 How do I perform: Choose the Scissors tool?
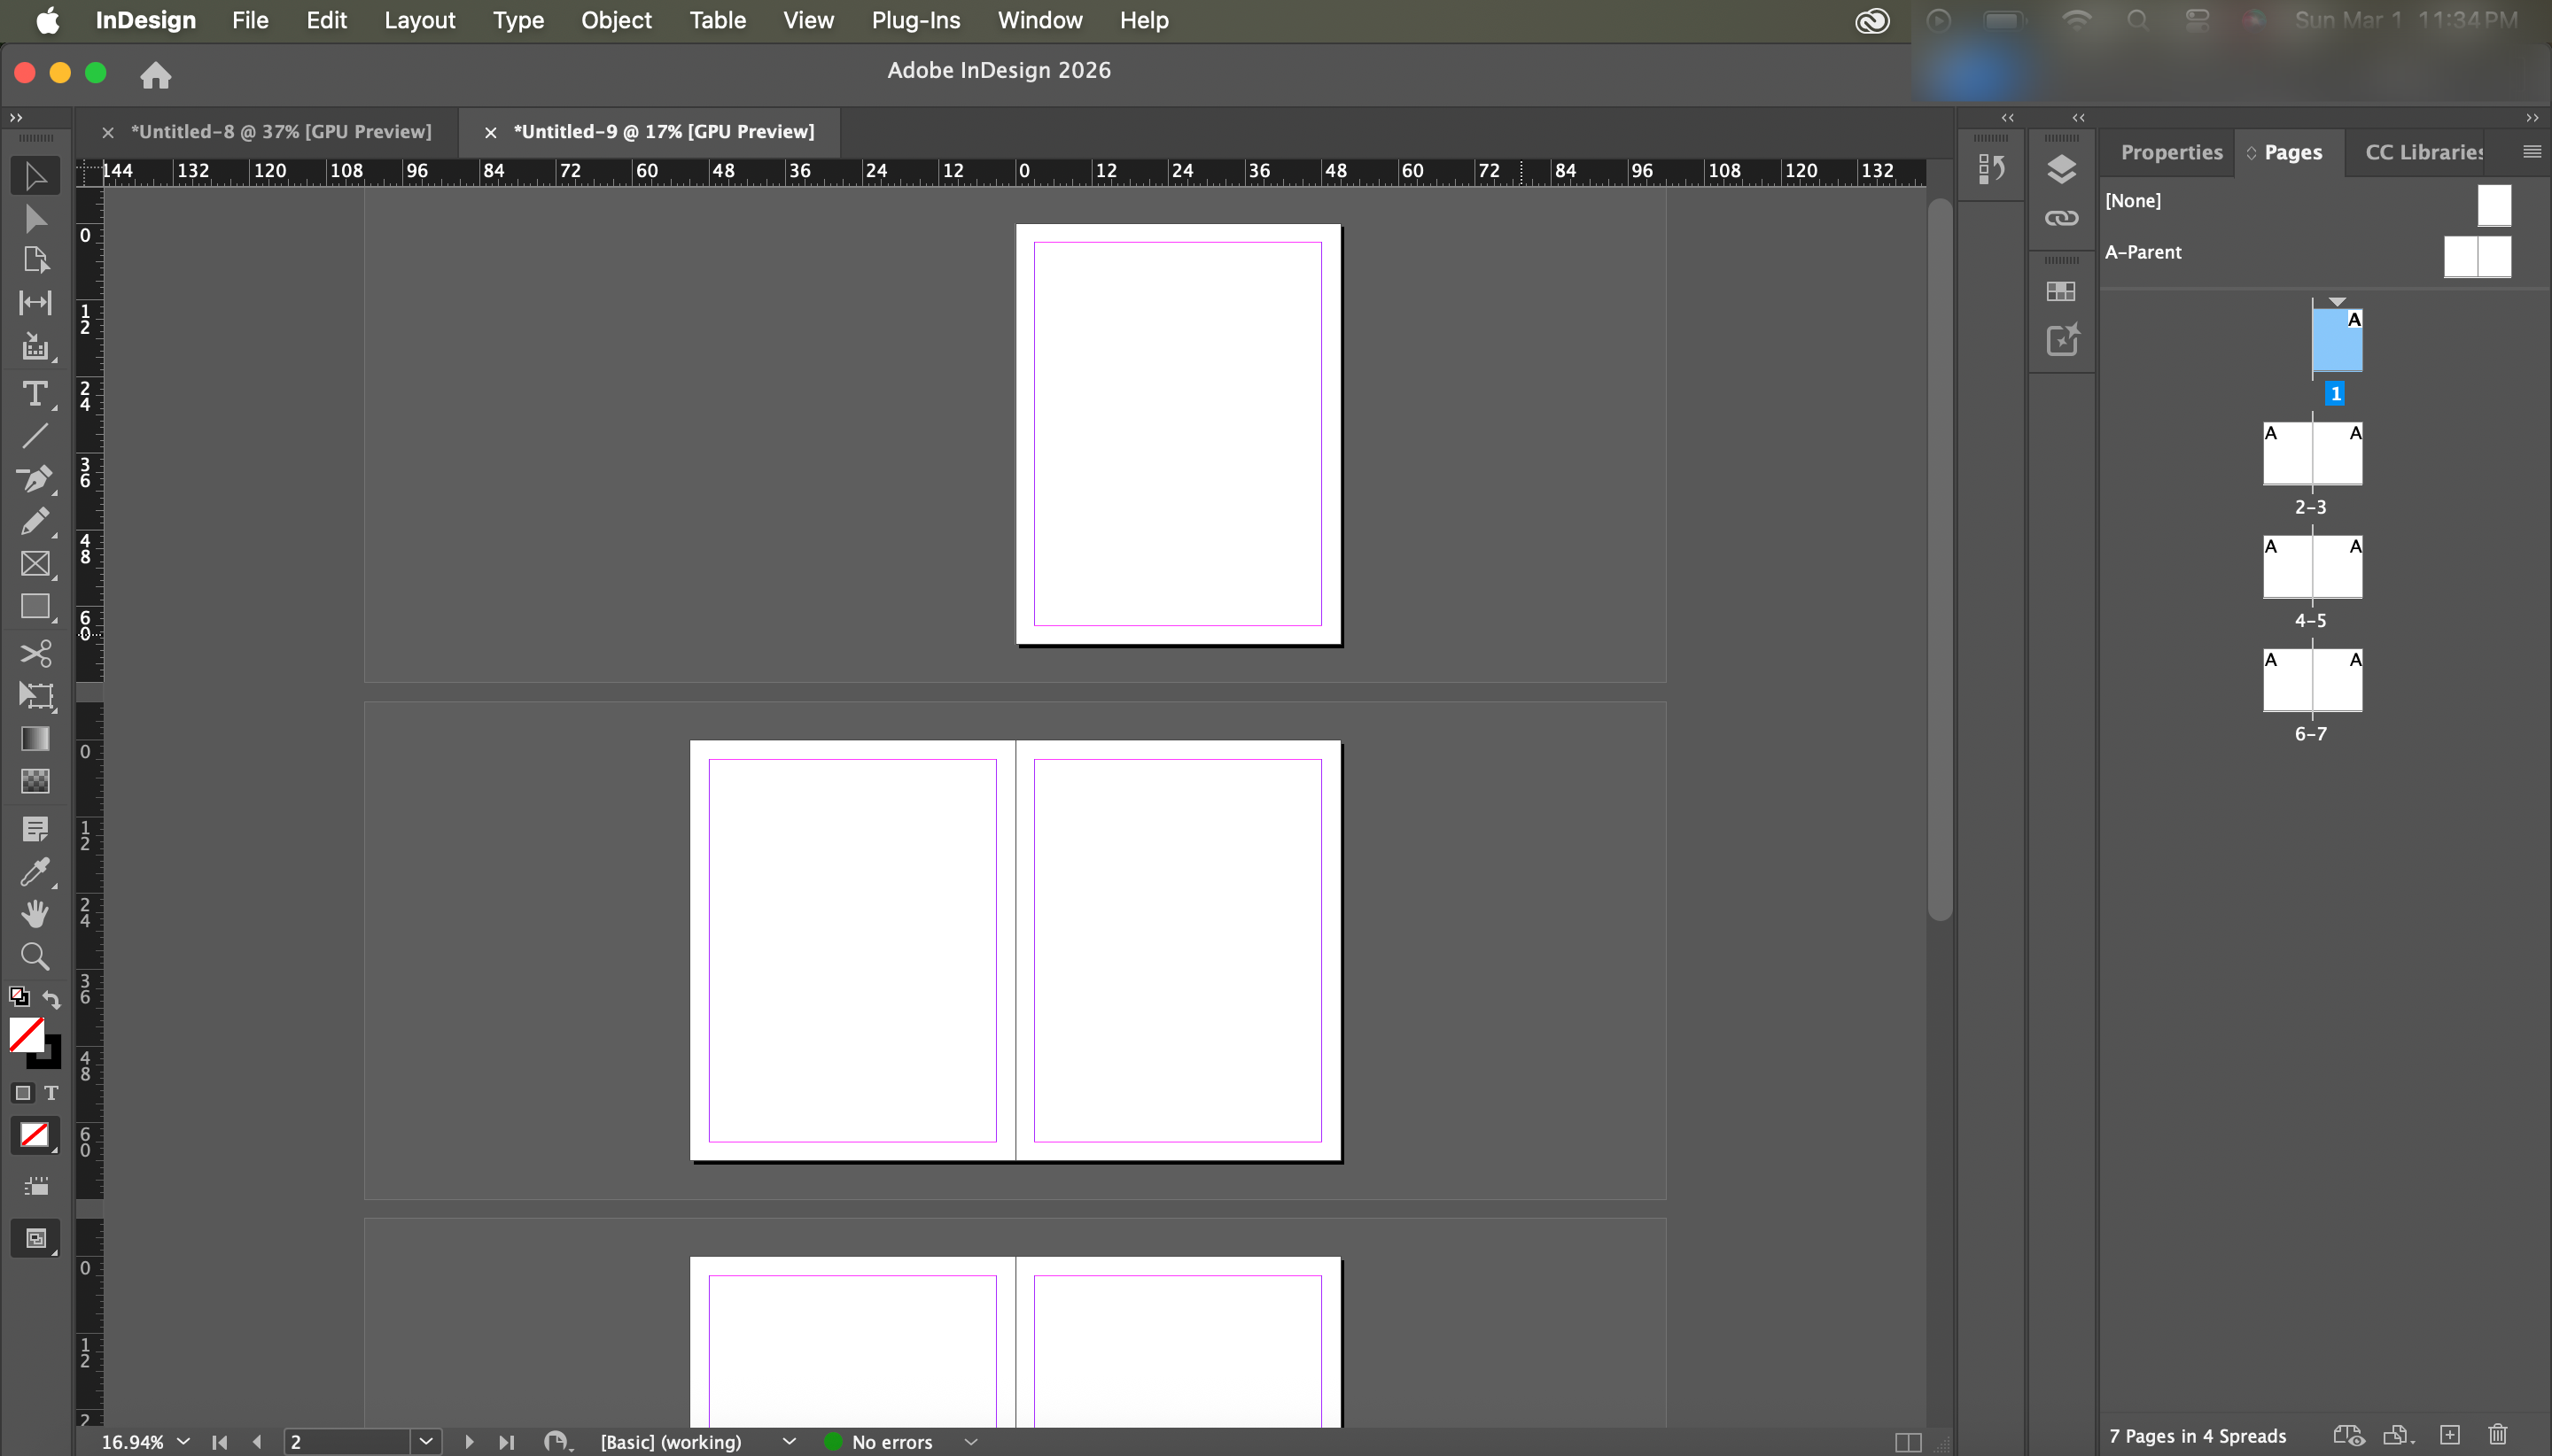click(x=35, y=654)
